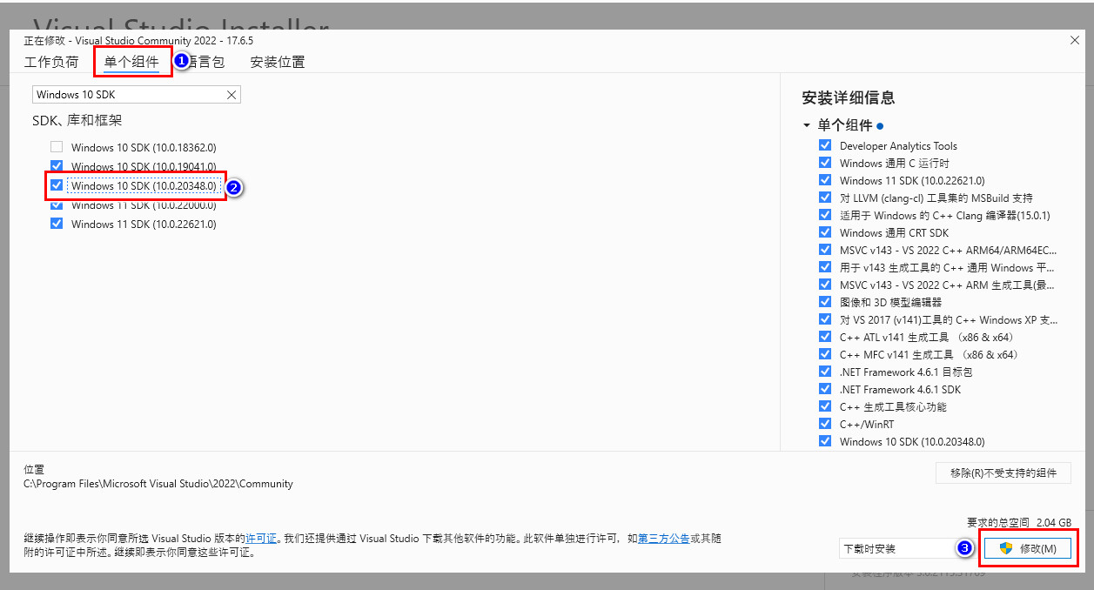This screenshot has height=590, width=1094.
Task: Open the 许可证 link
Action: (x=261, y=539)
